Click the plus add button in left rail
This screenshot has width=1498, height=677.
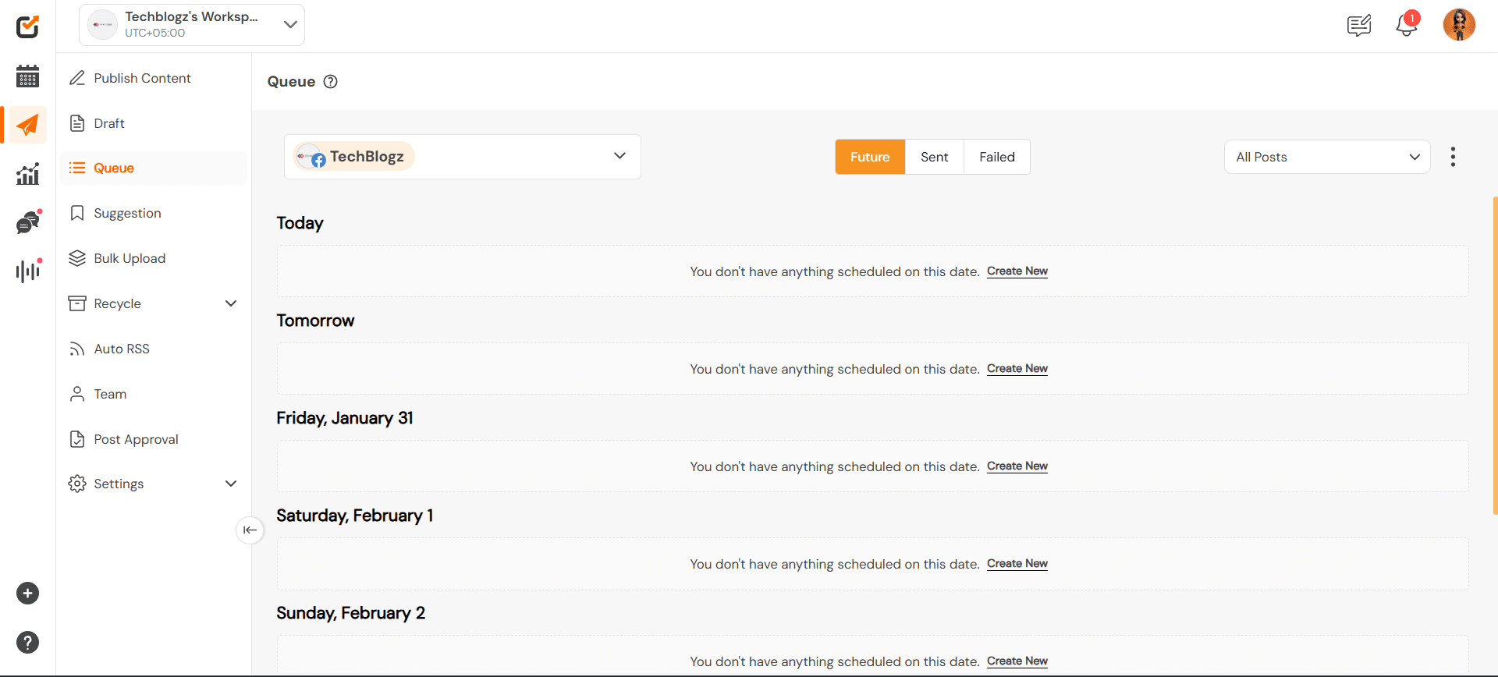pyautogui.click(x=27, y=594)
